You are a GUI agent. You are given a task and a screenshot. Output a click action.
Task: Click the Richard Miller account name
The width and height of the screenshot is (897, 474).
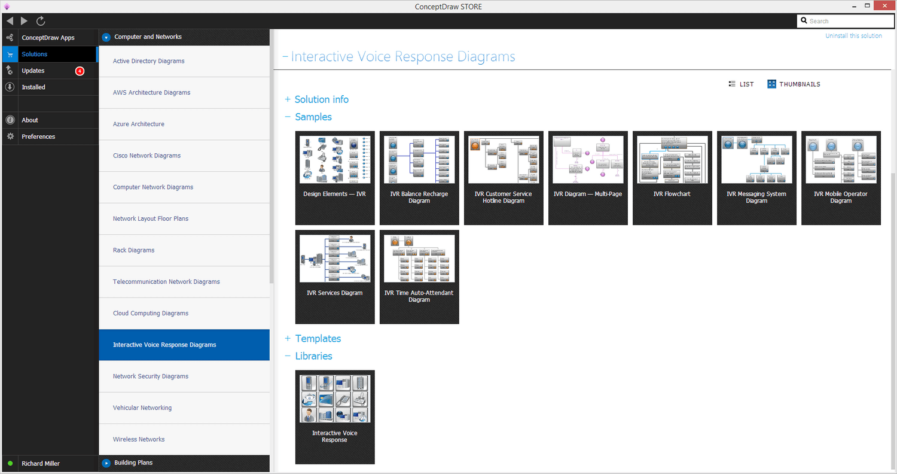click(x=41, y=463)
